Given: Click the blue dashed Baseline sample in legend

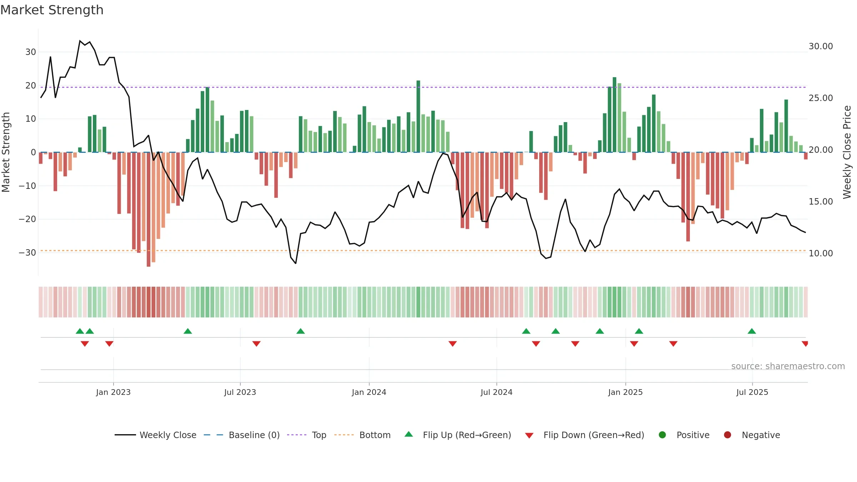Looking at the screenshot, I should 213,435.
